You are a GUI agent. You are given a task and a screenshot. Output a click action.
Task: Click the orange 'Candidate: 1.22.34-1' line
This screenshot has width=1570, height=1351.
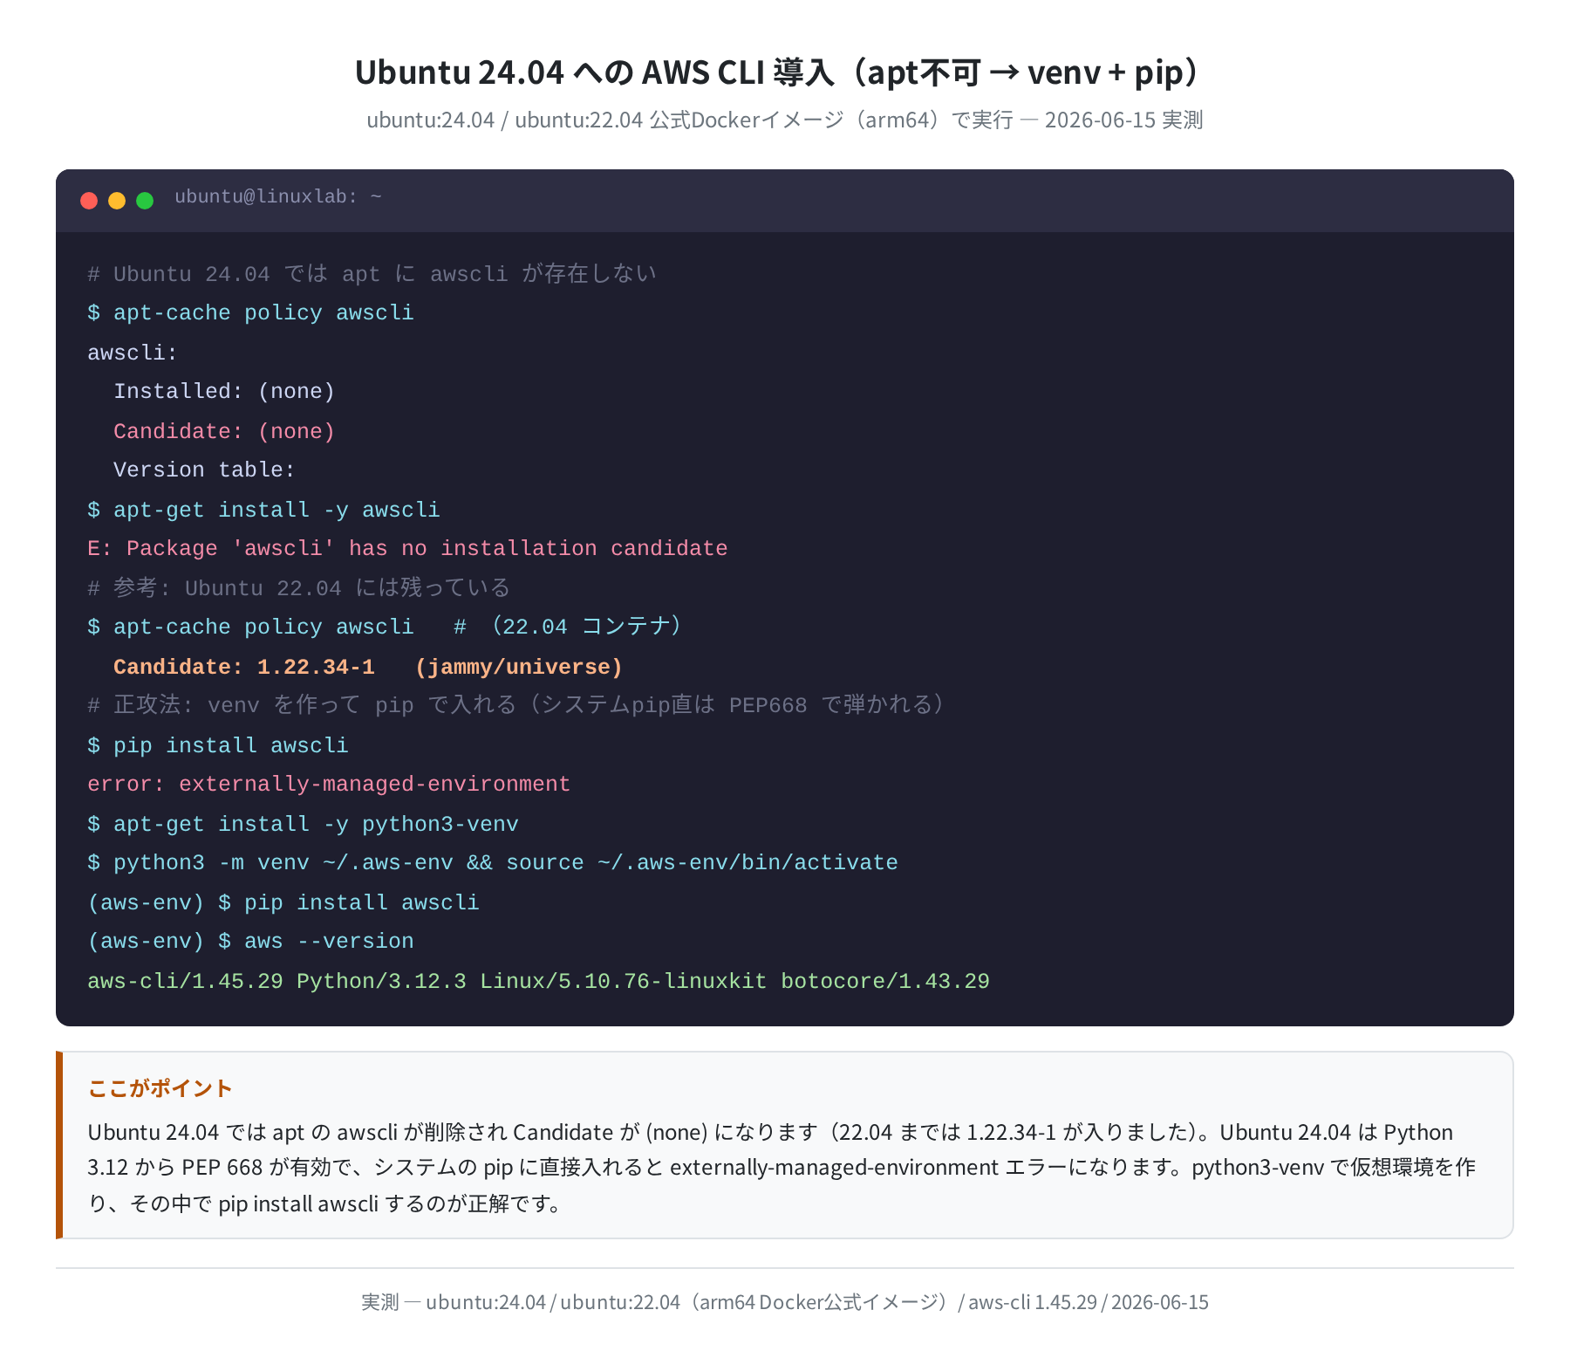368,667
